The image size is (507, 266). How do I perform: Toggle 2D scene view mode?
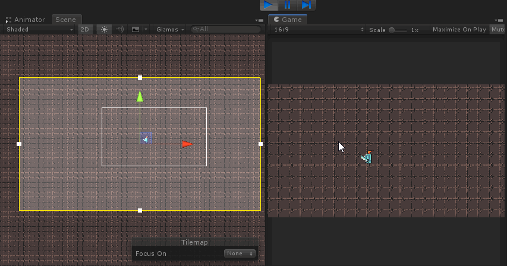(86, 29)
